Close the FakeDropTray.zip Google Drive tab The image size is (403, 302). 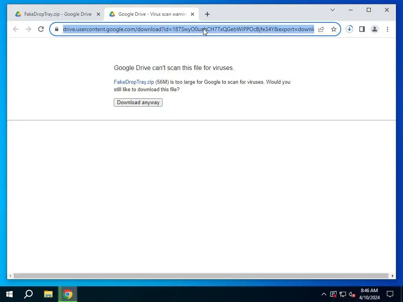[98, 14]
